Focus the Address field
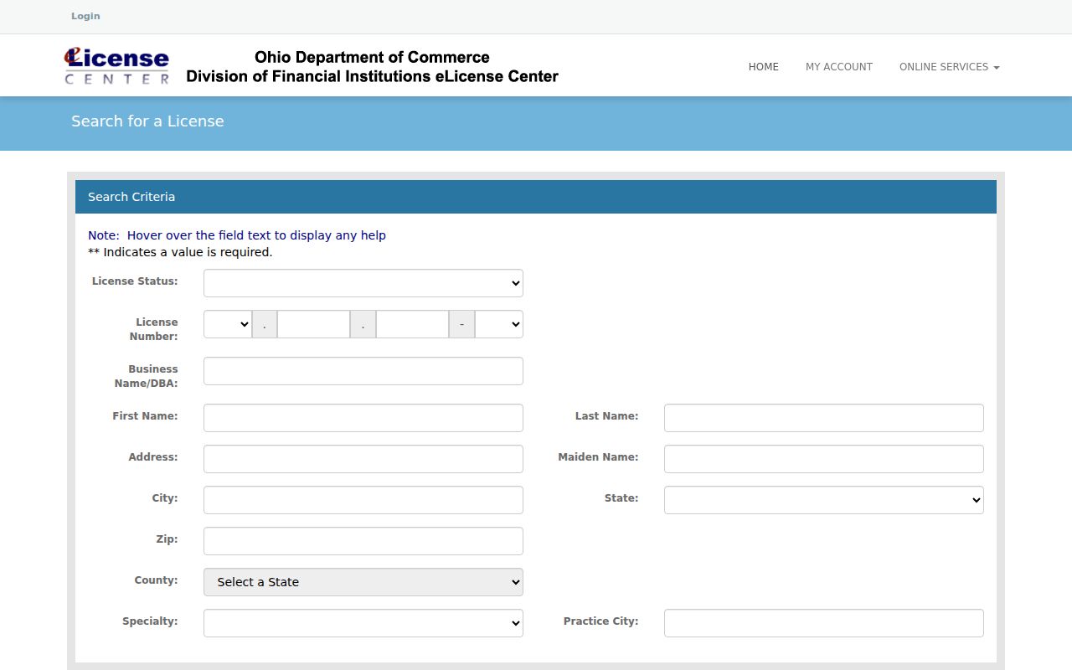The image size is (1072, 670). click(x=363, y=459)
